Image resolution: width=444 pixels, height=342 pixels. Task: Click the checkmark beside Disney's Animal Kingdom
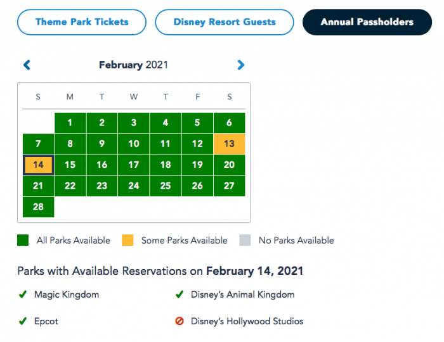(180, 294)
